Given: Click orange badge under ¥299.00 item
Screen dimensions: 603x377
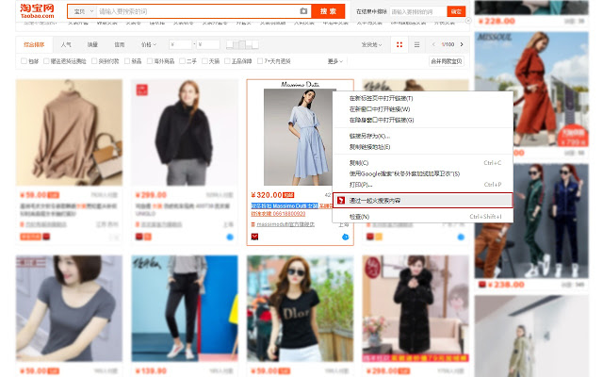Looking at the screenshot, I should [148, 237].
